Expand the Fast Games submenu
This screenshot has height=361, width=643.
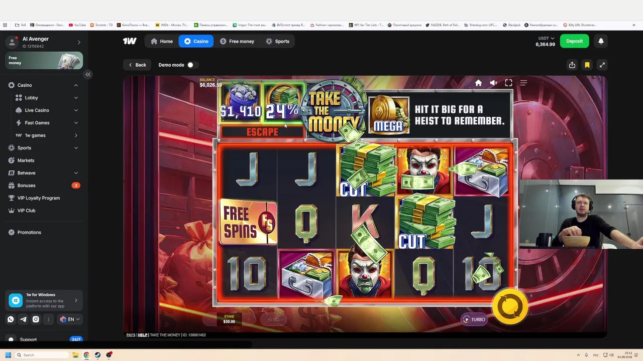click(76, 123)
